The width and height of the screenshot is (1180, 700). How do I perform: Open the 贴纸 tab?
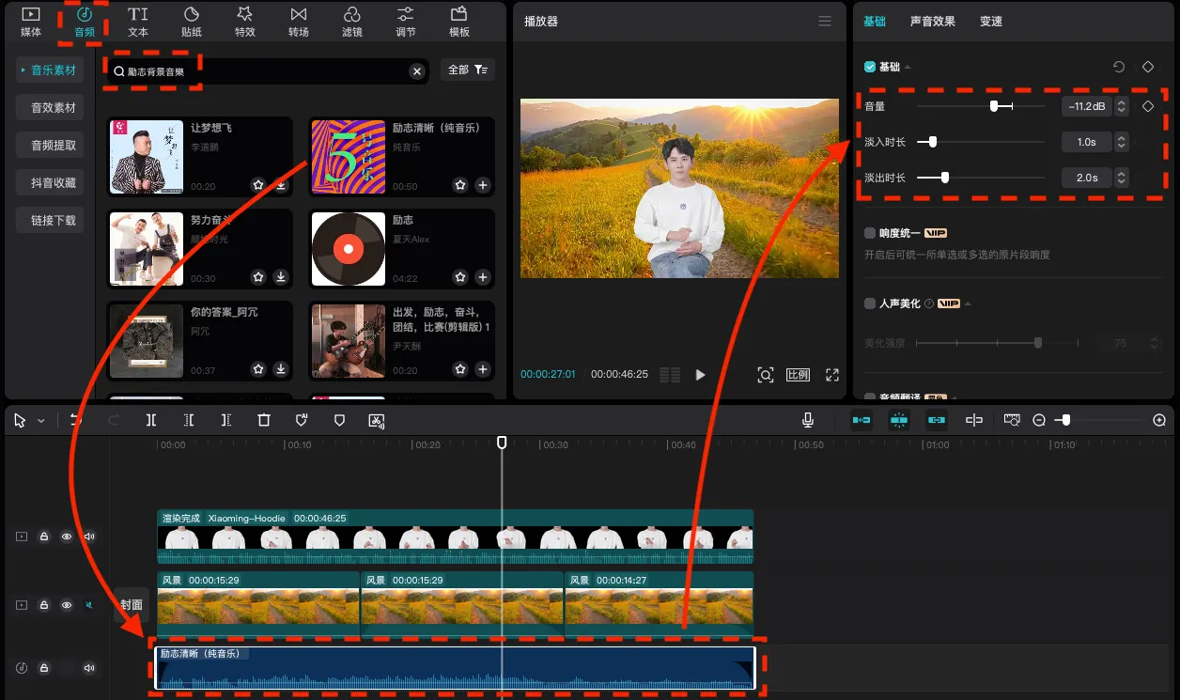192,22
